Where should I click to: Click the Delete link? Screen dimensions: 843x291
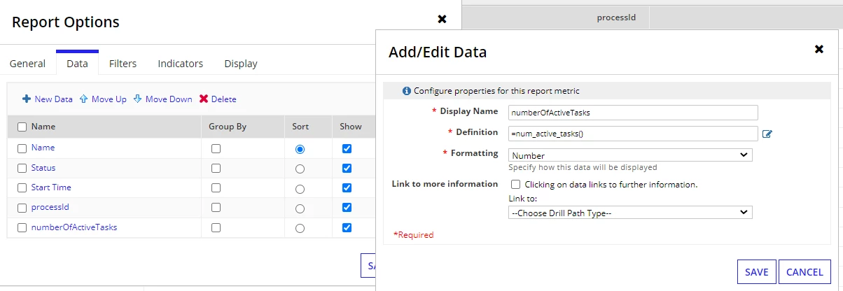(x=224, y=99)
